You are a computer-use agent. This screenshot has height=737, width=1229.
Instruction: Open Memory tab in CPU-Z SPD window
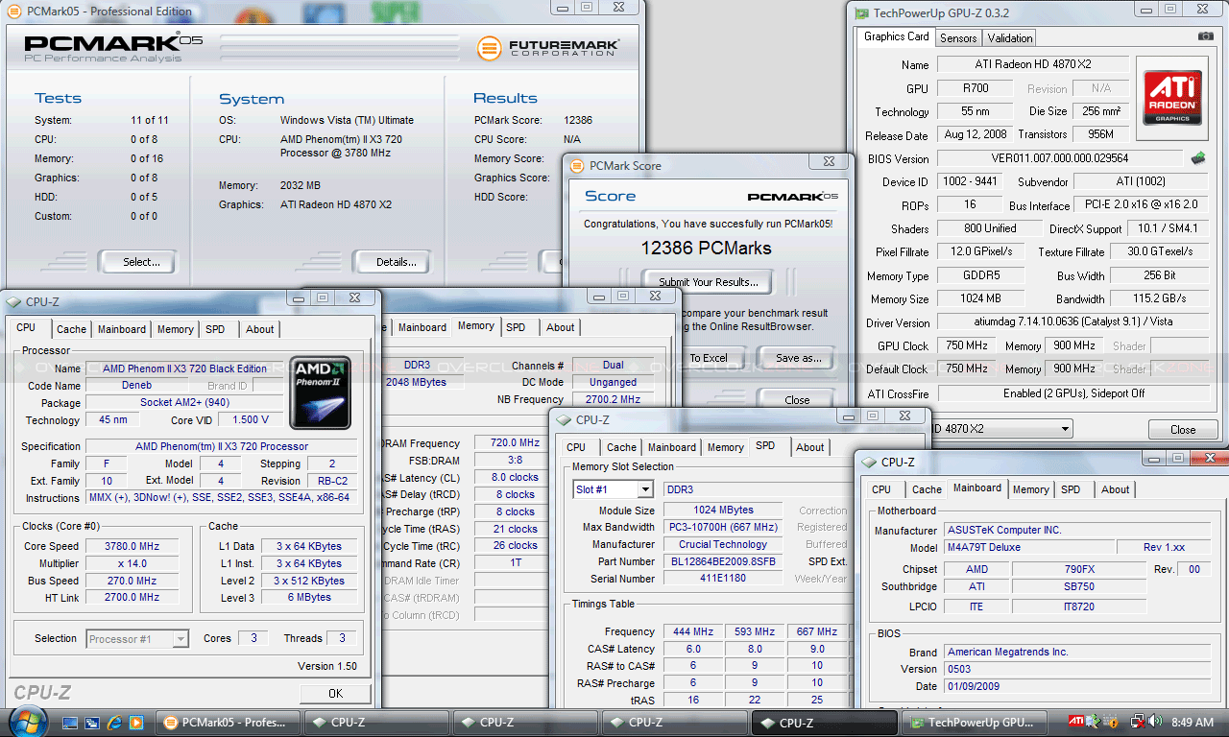point(725,447)
